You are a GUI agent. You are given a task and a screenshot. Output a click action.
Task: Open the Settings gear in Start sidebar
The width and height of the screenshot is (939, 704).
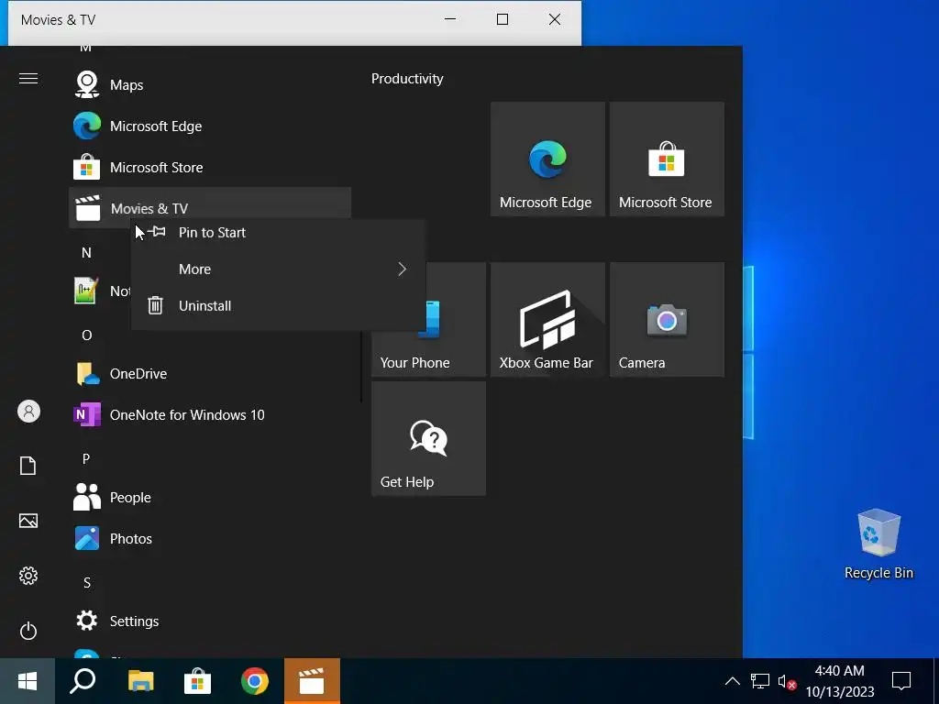[28, 576]
